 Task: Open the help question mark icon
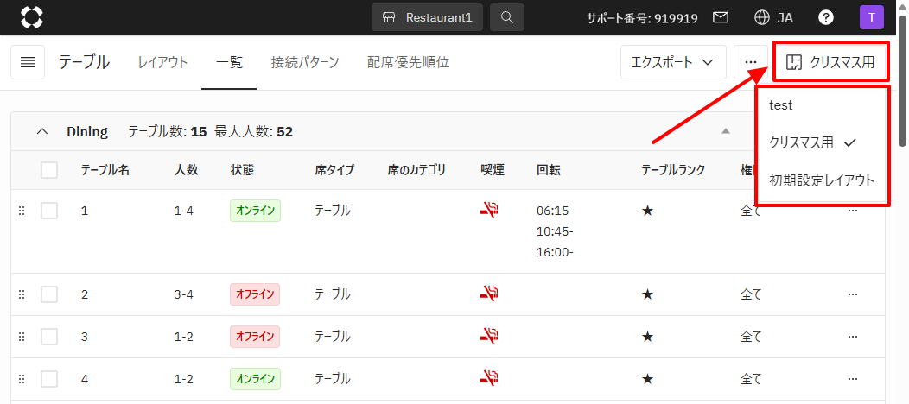825,17
